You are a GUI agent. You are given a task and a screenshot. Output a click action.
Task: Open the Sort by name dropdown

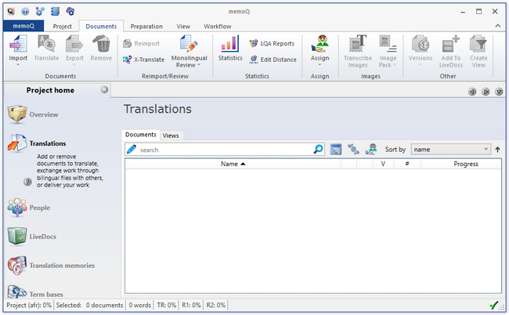451,150
